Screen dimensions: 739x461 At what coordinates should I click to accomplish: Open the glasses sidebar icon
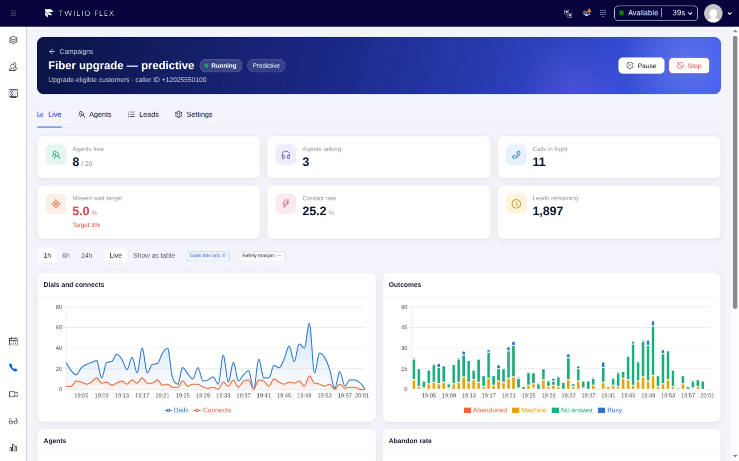(x=13, y=421)
